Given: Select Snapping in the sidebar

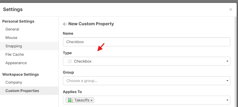Looking at the screenshot, I should [14, 46].
